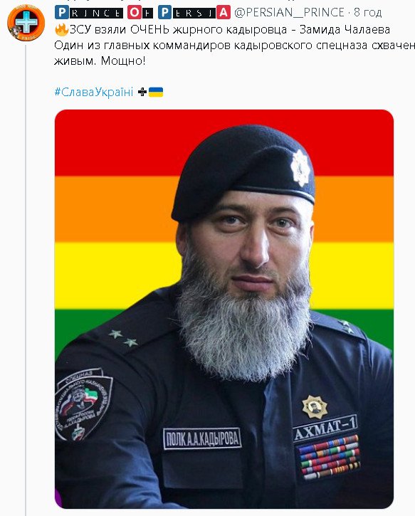The image size is (415, 516).
Task: Open the tweet timestamp '8 год'
Action: (367, 13)
